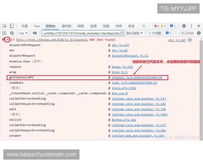Toggle the live expression eye icon
The height and width of the screenshot is (163, 203).
click(x=35, y=33)
